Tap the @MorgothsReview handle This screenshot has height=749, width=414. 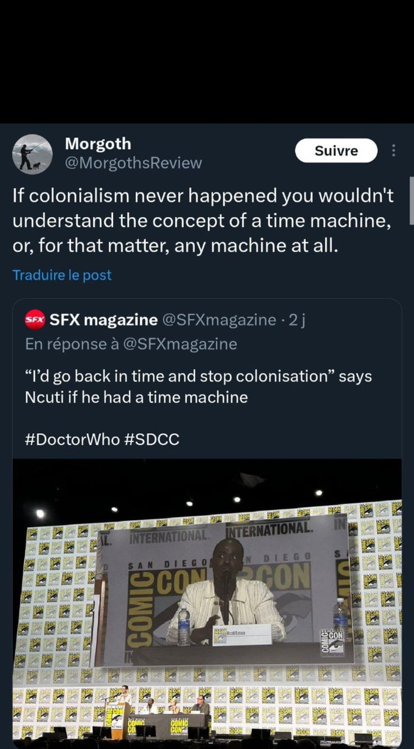pos(133,163)
